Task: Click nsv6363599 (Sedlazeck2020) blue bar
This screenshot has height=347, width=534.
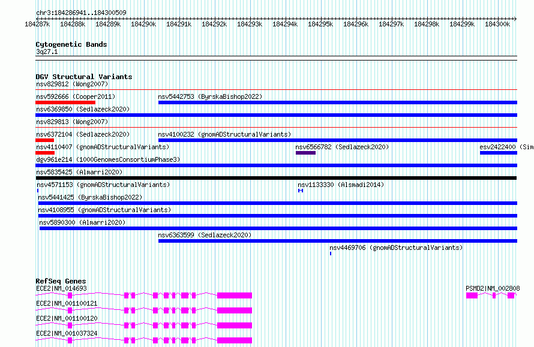Action: pyautogui.click(x=338, y=241)
